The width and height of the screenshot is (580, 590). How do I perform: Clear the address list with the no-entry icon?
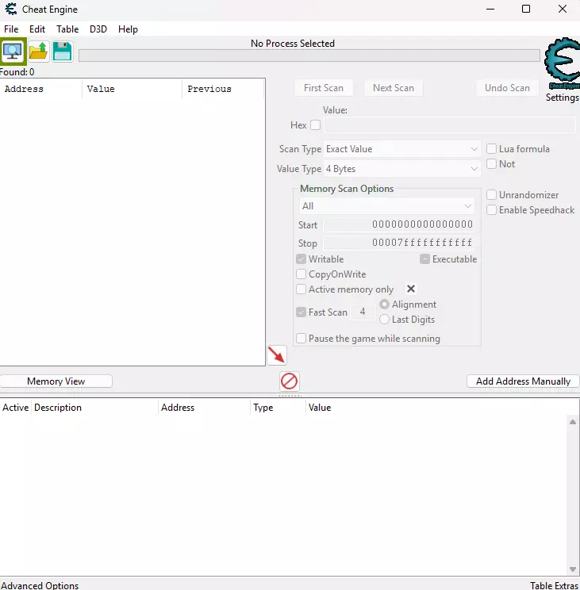click(290, 381)
